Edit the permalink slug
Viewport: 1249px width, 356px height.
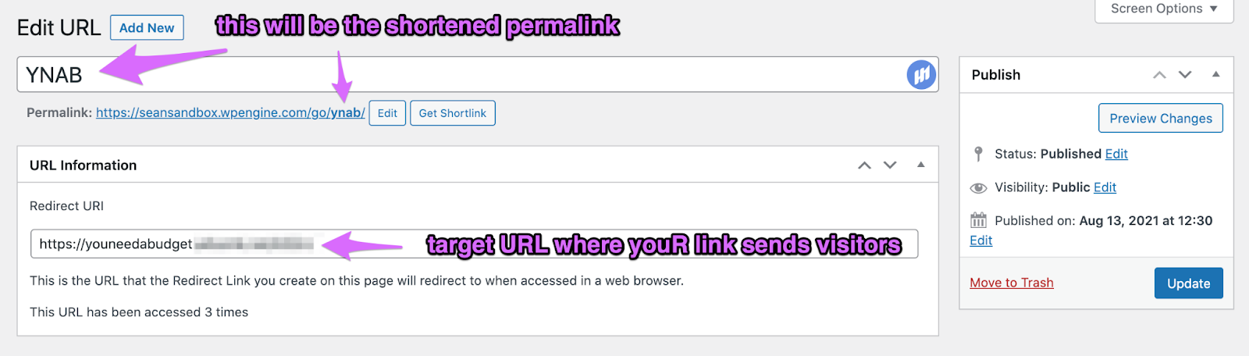click(387, 113)
